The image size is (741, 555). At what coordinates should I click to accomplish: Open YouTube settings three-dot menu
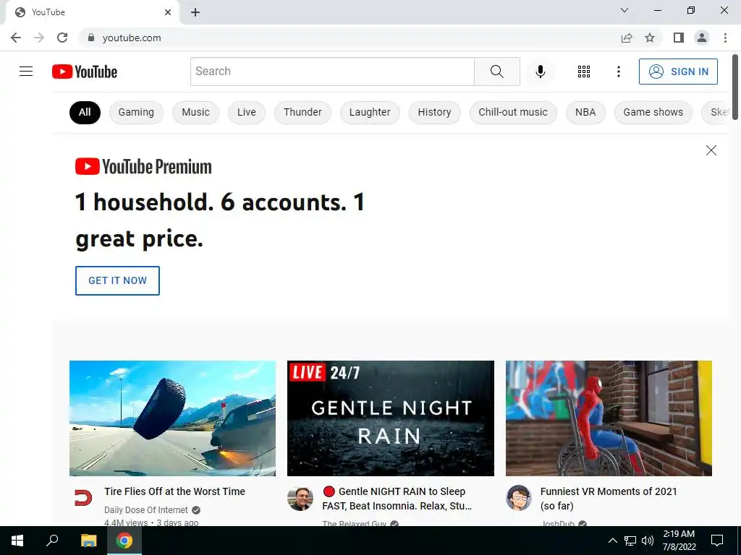point(618,72)
